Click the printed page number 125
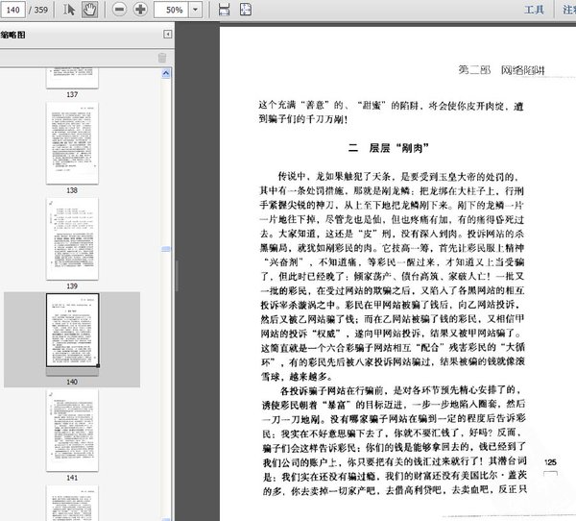 [x=550, y=462]
